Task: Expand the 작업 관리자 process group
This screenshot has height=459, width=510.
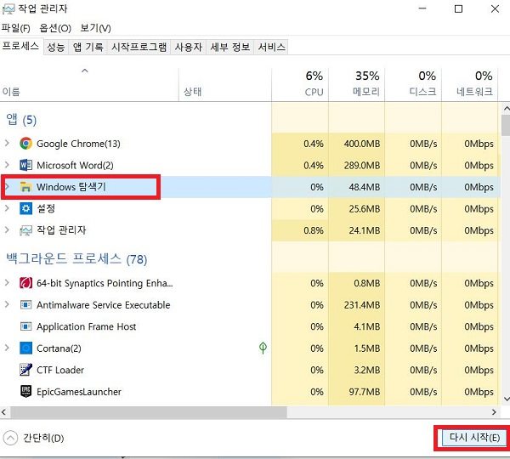Action: tap(7, 230)
